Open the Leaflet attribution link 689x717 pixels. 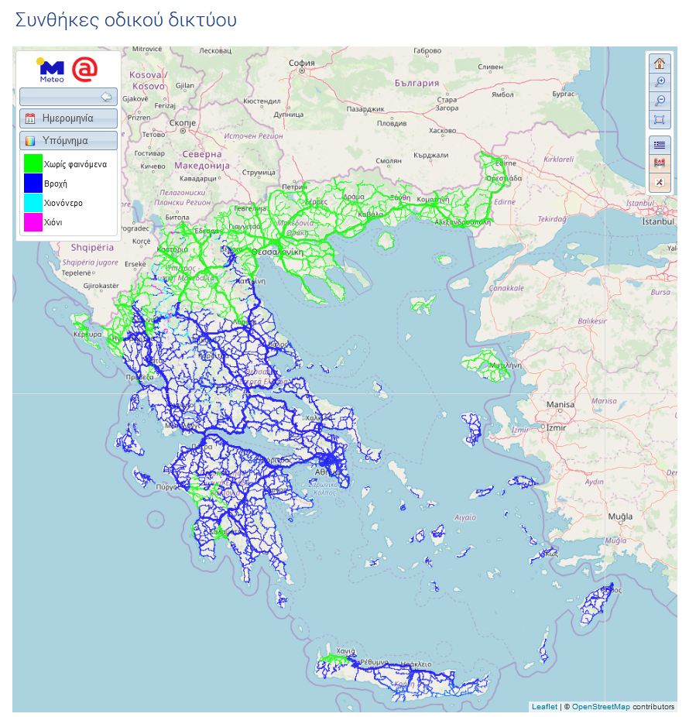[x=544, y=707]
